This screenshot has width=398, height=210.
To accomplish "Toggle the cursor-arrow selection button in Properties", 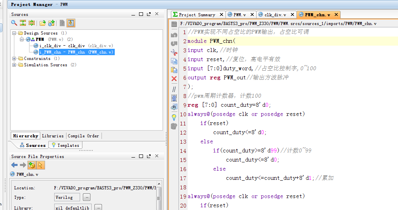I will click(41, 165).
